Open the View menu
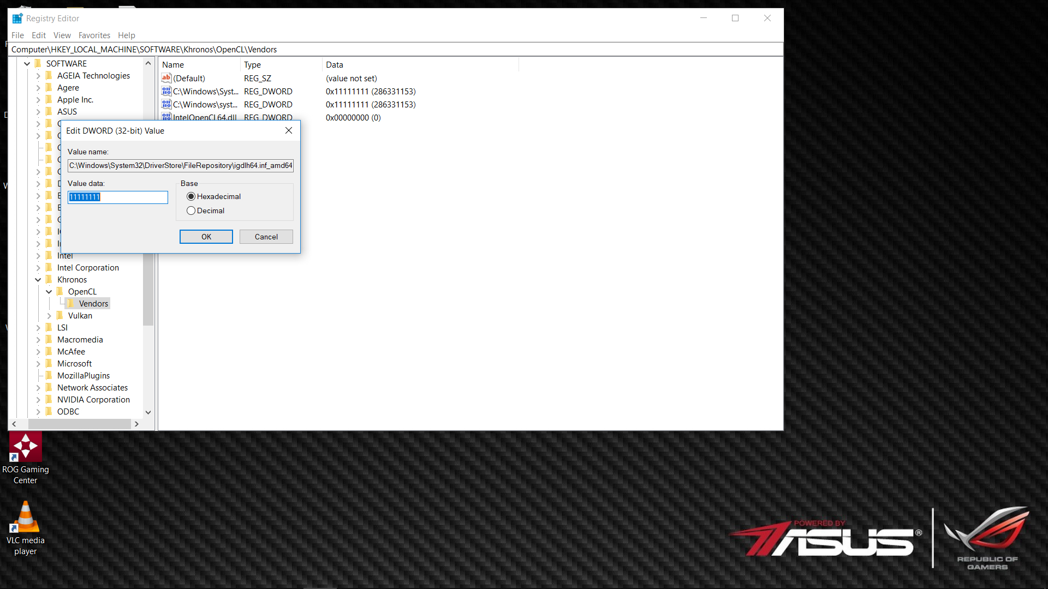The image size is (1048, 589). 62,35
